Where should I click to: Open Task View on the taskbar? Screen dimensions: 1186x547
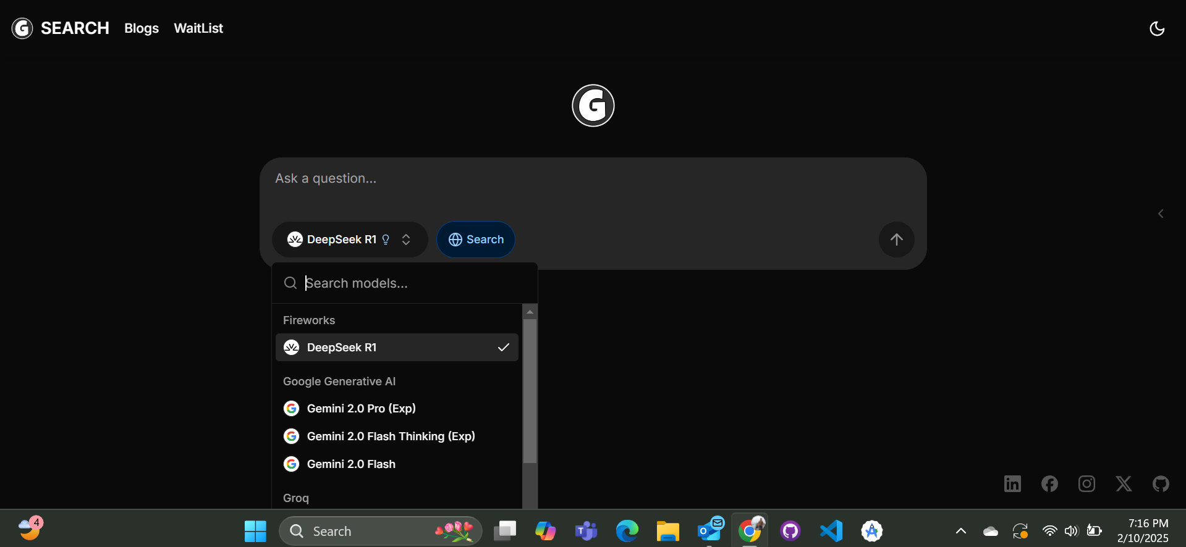coord(505,531)
